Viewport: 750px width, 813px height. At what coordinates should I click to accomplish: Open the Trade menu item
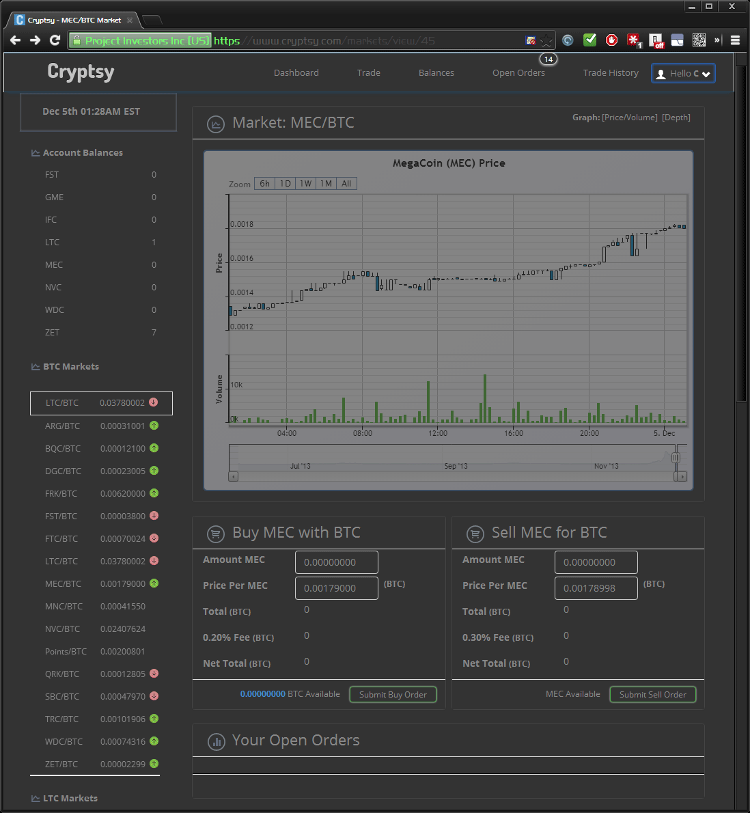click(369, 72)
